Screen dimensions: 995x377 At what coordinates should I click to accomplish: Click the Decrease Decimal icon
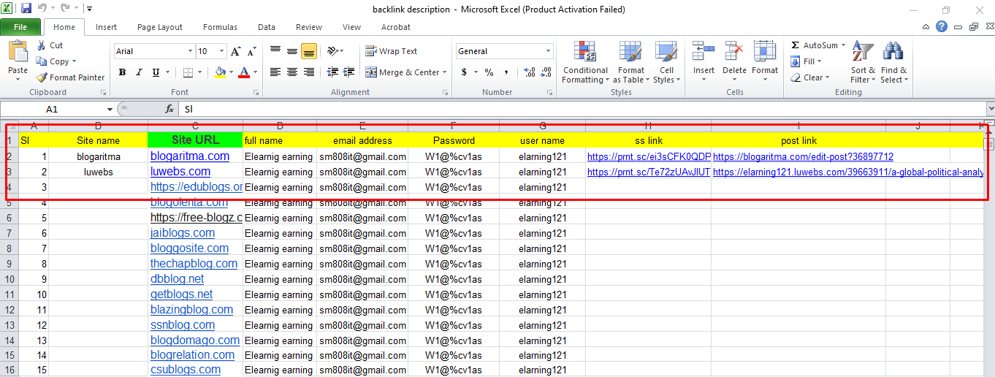coord(546,72)
